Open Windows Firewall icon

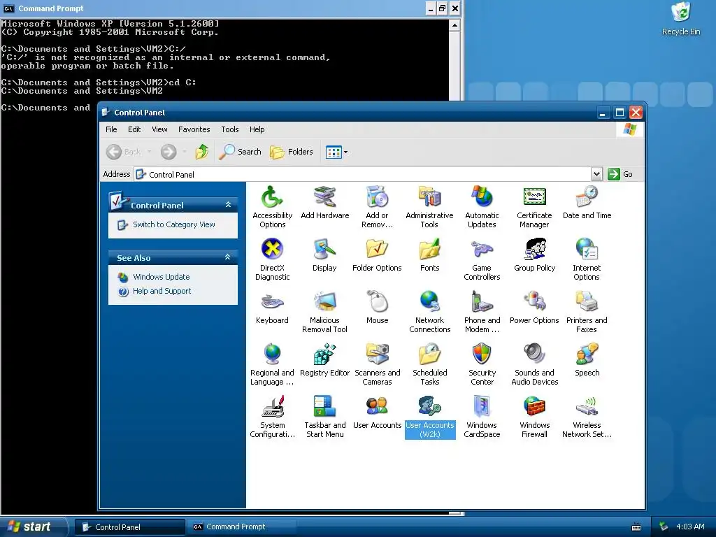pyautogui.click(x=534, y=406)
